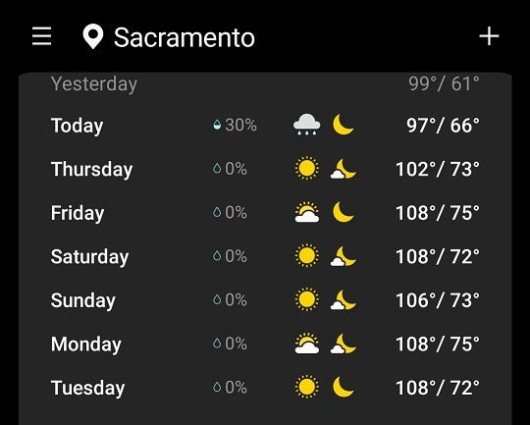Tap Friday's partly cloudy sun icon
530x425 pixels.
(x=306, y=212)
